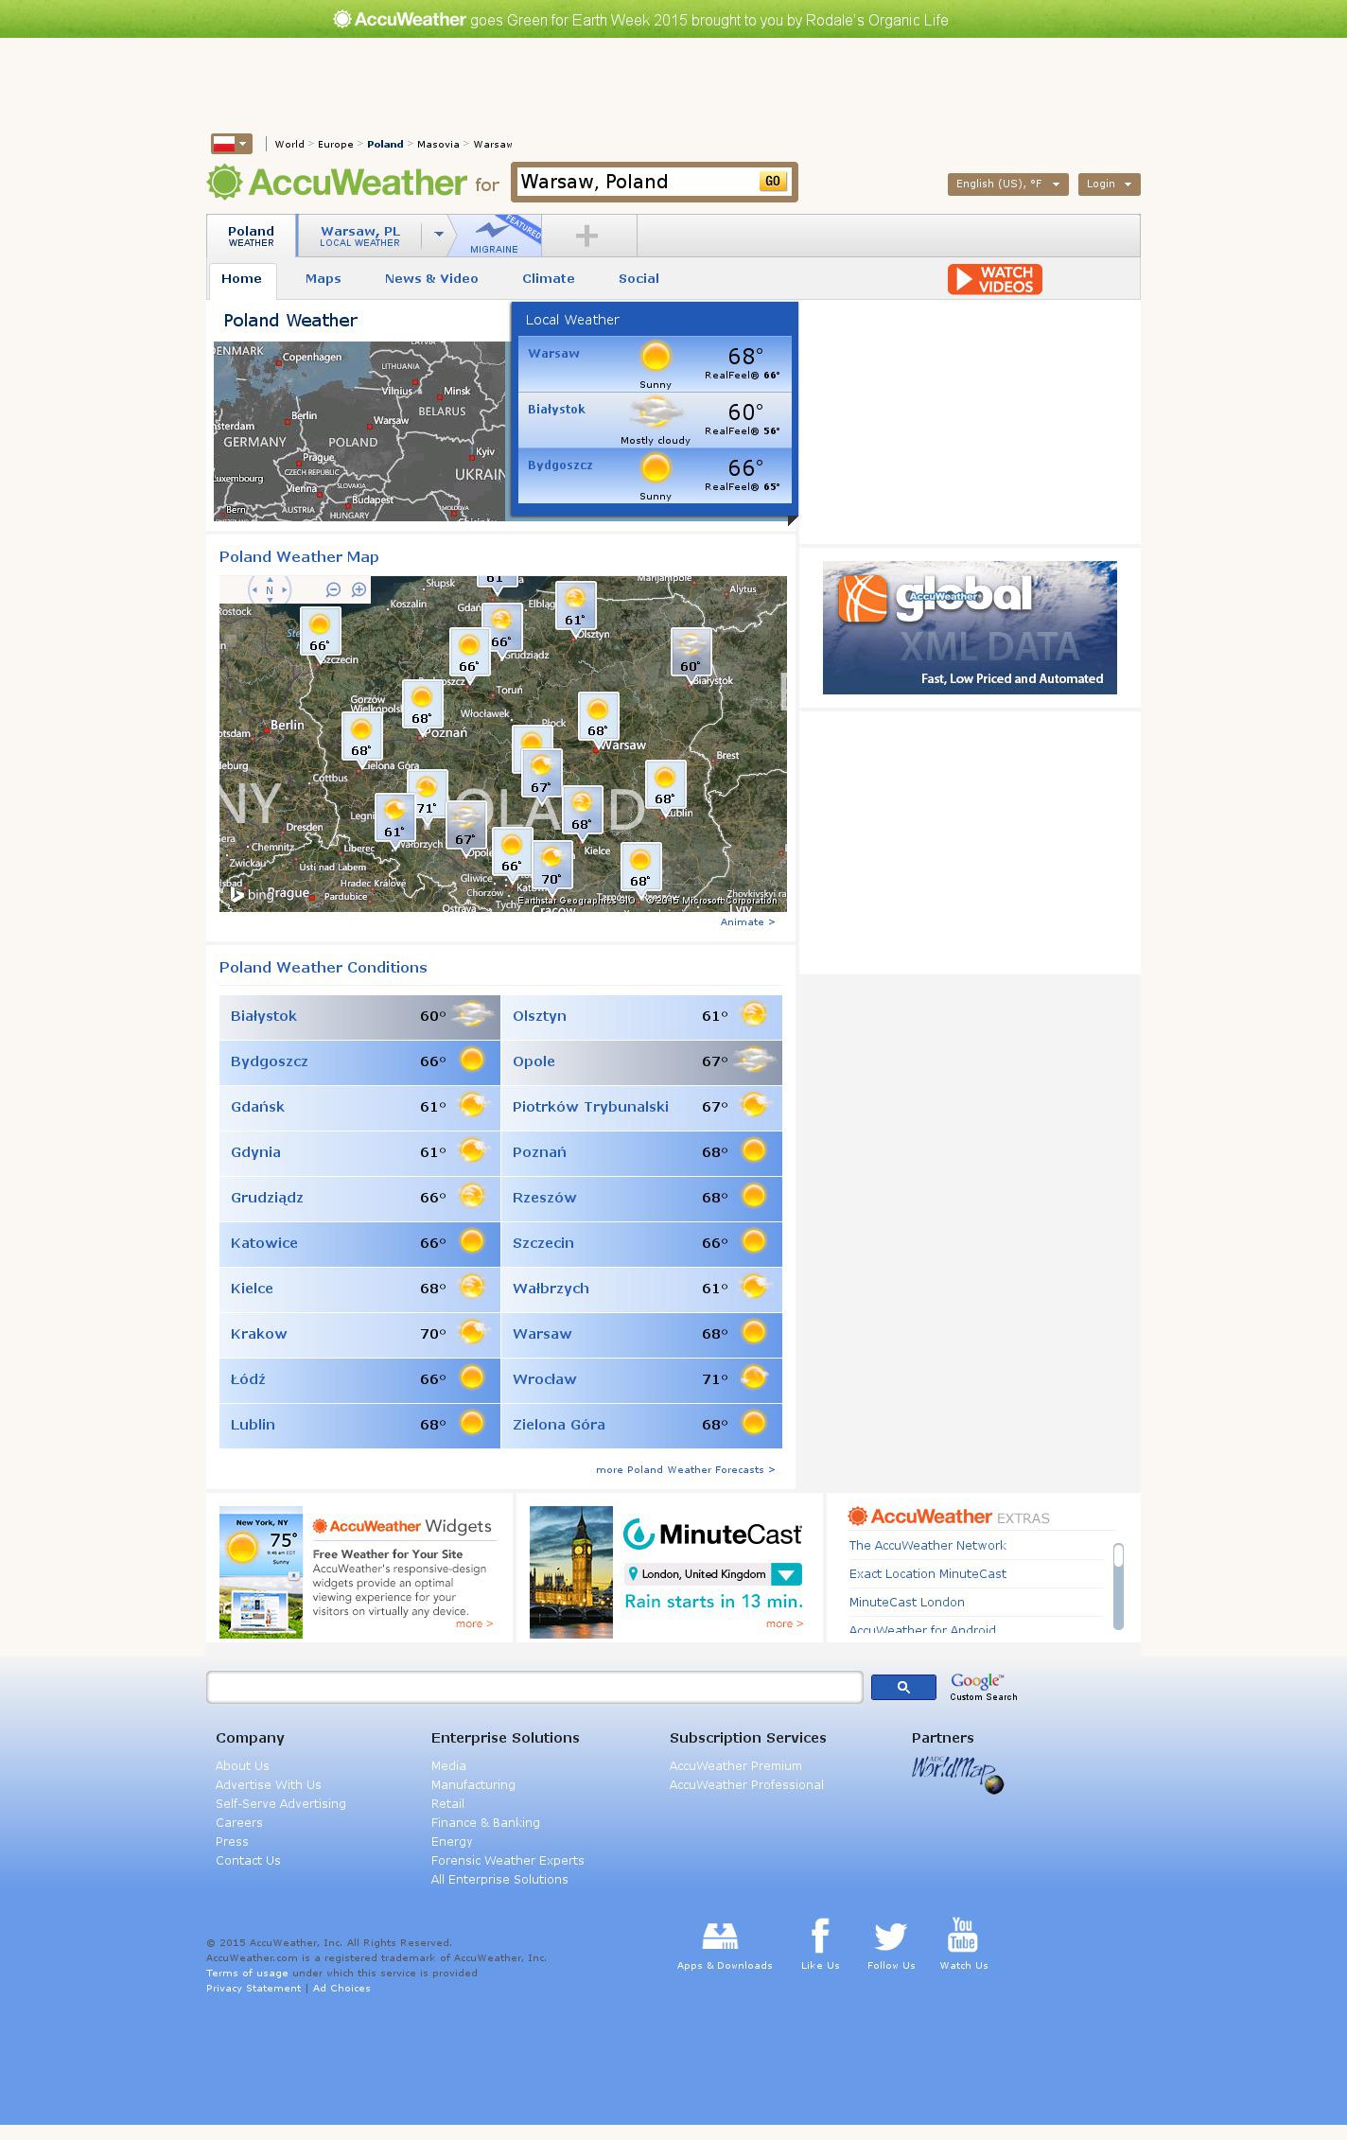Image resolution: width=1347 pixels, height=2140 pixels.
Task: Click the Warsaw, Poland location search field
Action: point(634,182)
